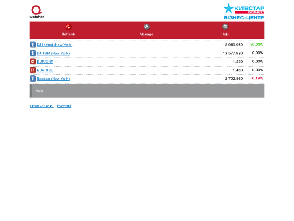Click the Help book icon
Image resolution: width=294 pixels, height=221 pixels.
point(225,27)
